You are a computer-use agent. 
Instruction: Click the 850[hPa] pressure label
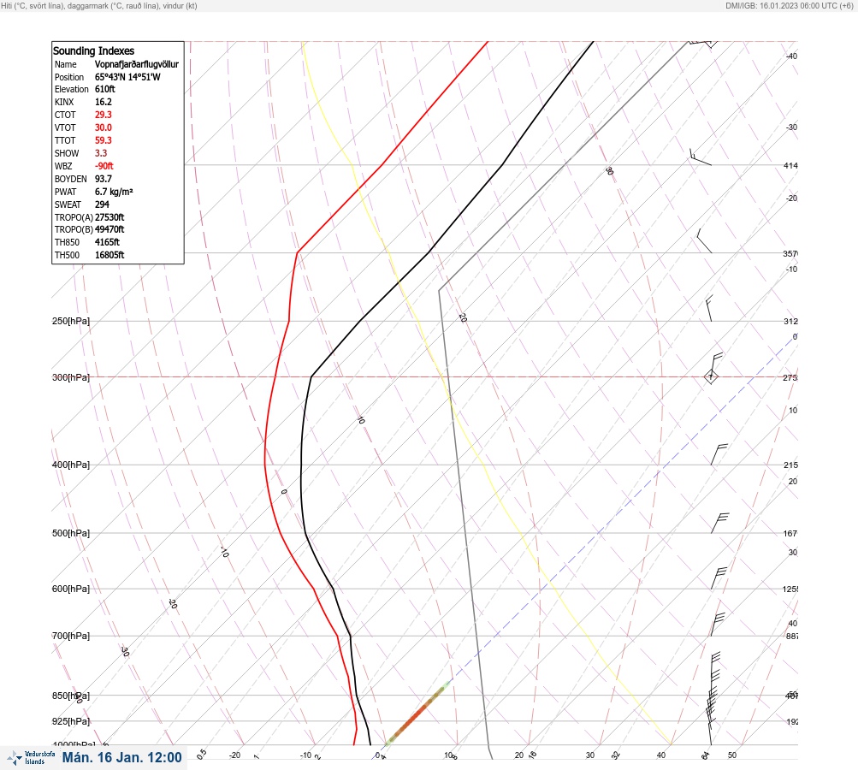click(x=71, y=696)
